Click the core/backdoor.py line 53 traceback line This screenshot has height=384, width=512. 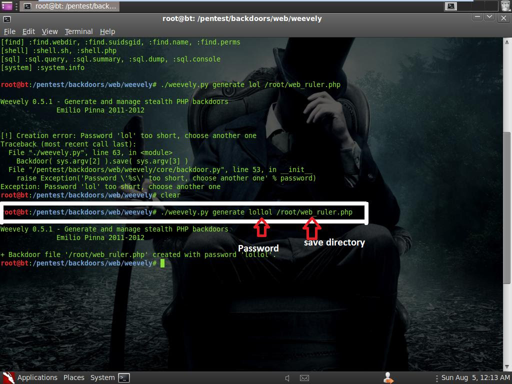pyautogui.click(x=160, y=169)
